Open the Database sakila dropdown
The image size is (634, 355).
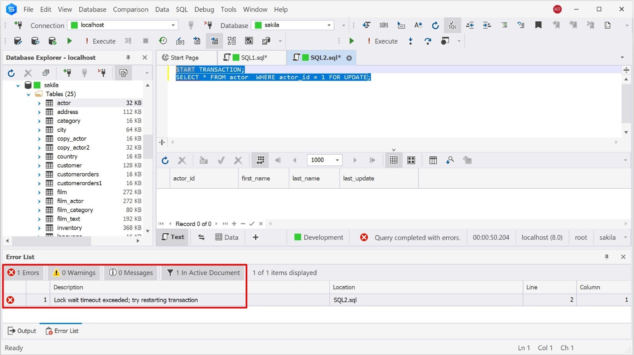pos(329,25)
